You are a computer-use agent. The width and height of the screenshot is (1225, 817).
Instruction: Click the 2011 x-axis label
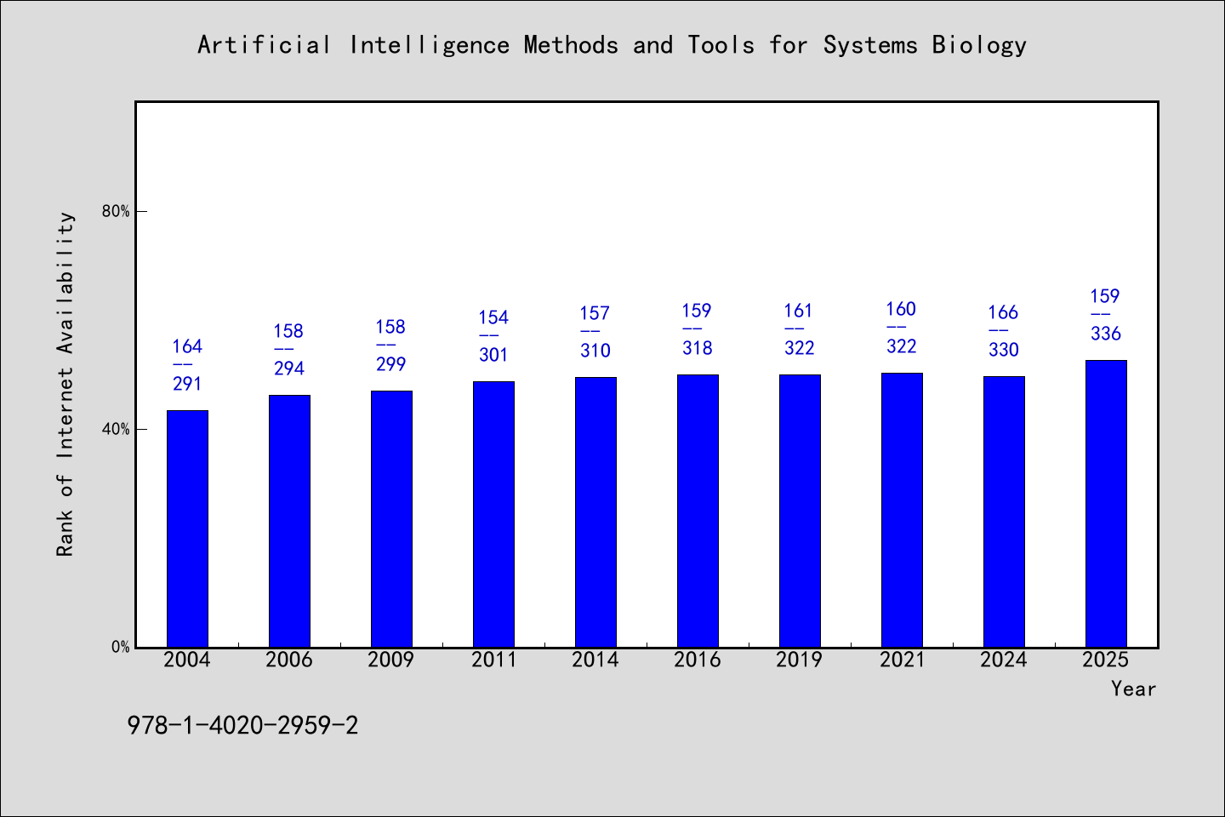point(493,660)
